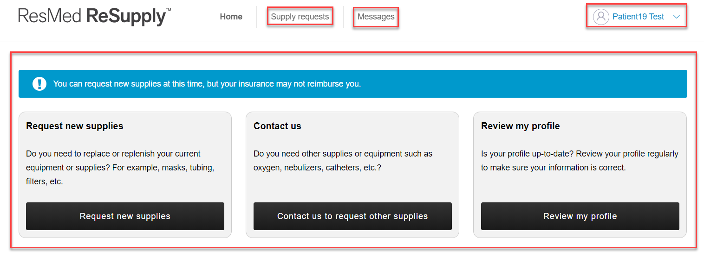The height and width of the screenshot is (257, 704).
Task: Open the Supply requests page
Action: [x=300, y=17]
